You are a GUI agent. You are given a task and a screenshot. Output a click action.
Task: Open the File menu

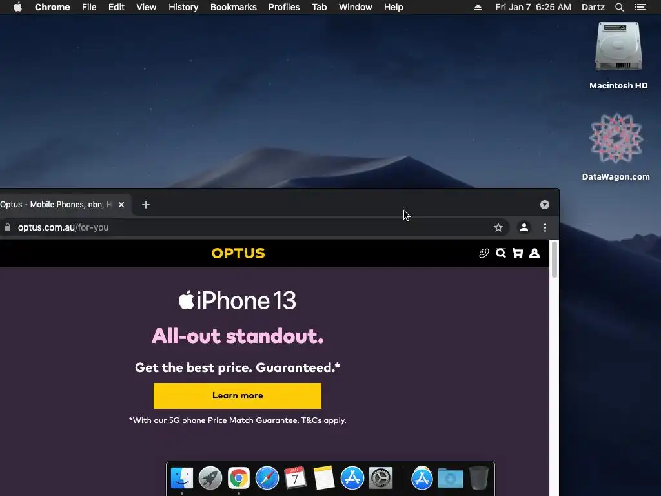coord(89,7)
